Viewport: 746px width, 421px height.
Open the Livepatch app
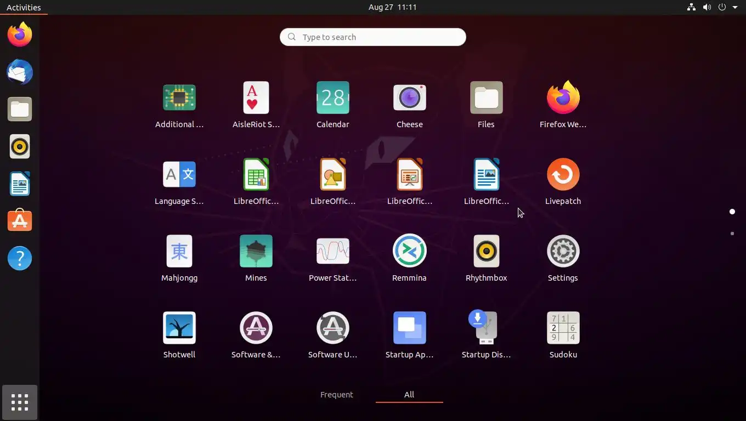(x=563, y=175)
